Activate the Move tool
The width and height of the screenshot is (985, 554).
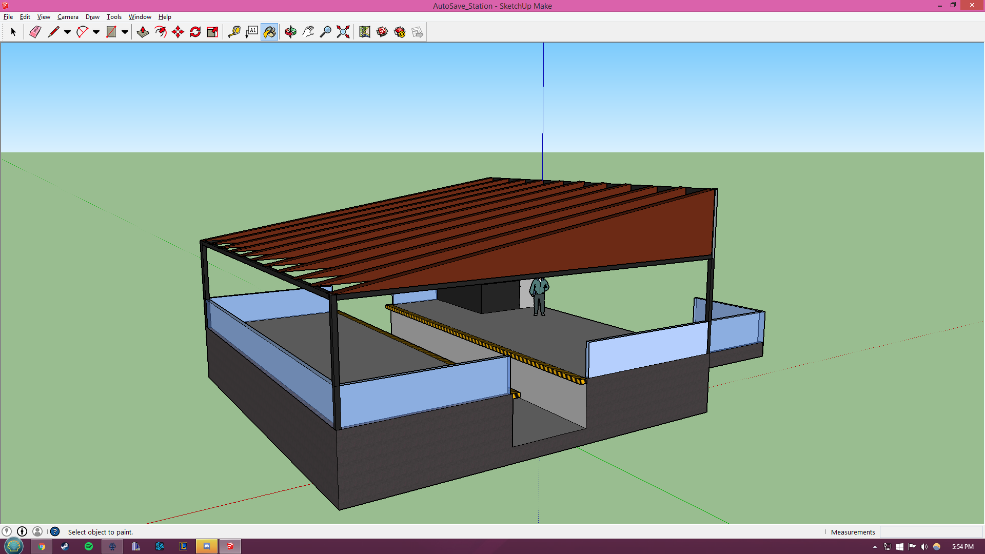coord(178,32)
